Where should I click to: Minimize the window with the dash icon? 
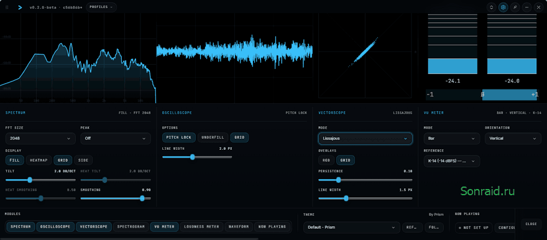point(526,7)
